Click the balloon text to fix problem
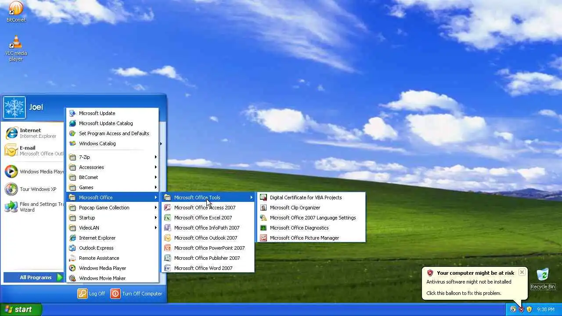Image resolution: width=562 pixels, height=316 pixels. [x=464, y=293]
